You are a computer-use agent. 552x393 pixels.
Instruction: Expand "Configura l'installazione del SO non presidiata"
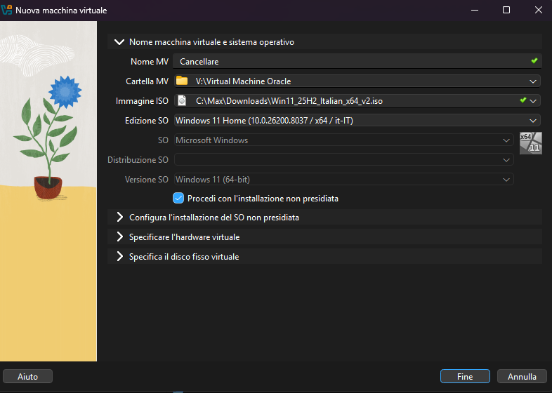[x=119, y=217]
